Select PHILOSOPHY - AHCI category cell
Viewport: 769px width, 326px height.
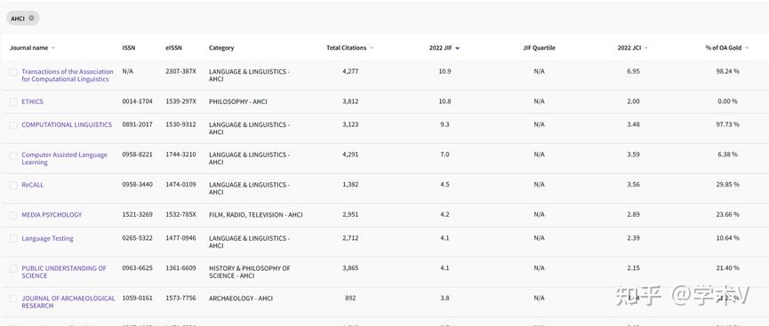point(238,102)
